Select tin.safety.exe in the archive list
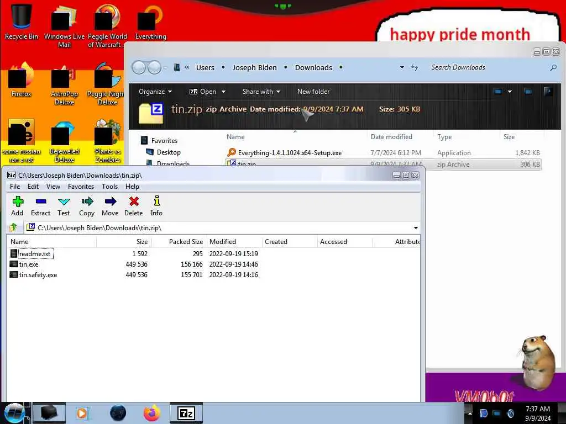This screenshot has height=424, width=566. pyautogui.click(x=38, y=275)
